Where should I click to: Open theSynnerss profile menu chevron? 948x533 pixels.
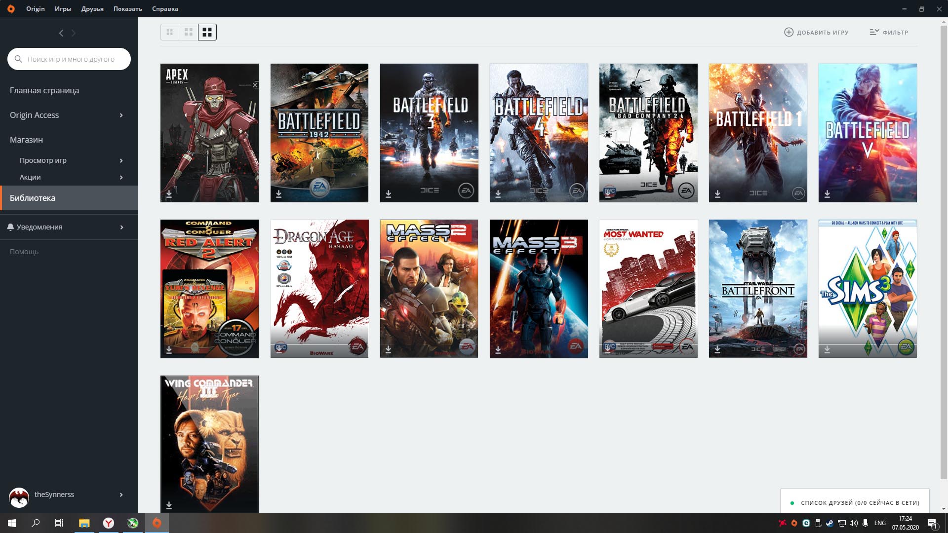click(x=121, y=495)
